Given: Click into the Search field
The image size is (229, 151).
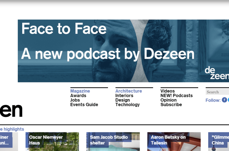Looking at the screenshot, I should coord(217,92).
